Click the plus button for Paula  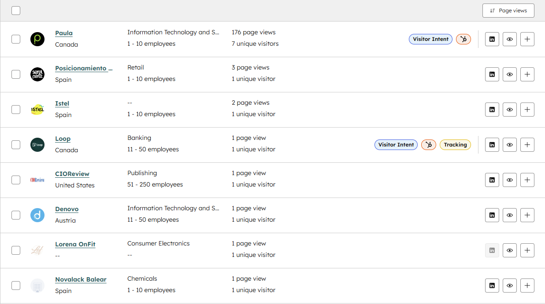coord(527,39)
